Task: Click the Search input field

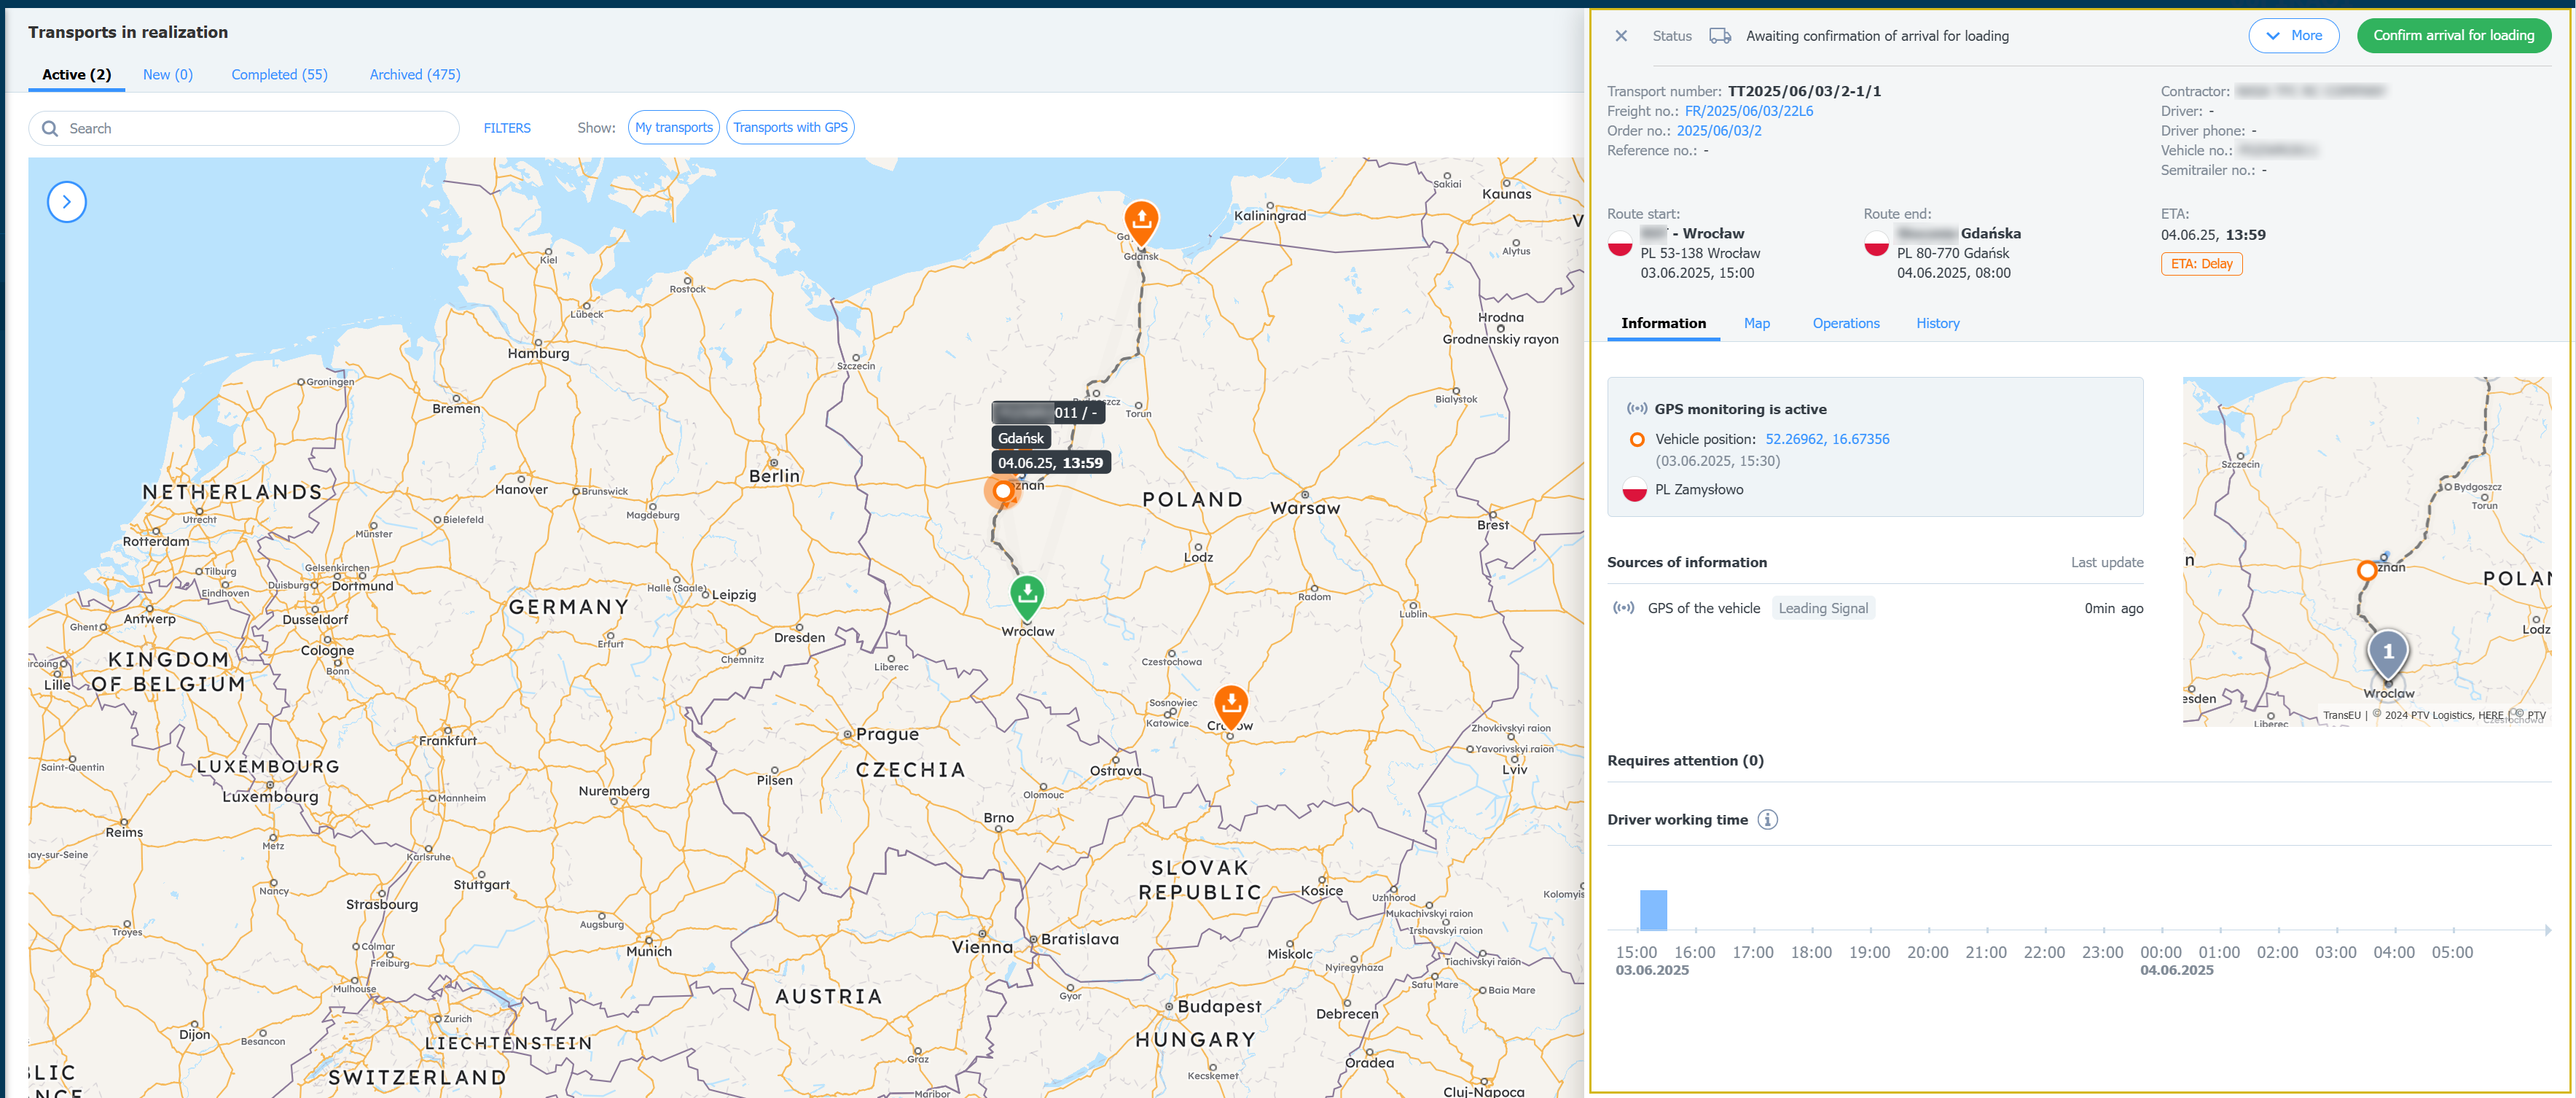Action: pos(244,128)
